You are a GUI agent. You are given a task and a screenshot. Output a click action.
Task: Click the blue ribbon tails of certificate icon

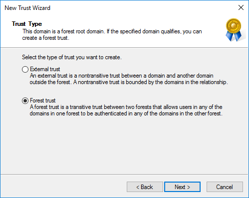click(x=234, y=36)
